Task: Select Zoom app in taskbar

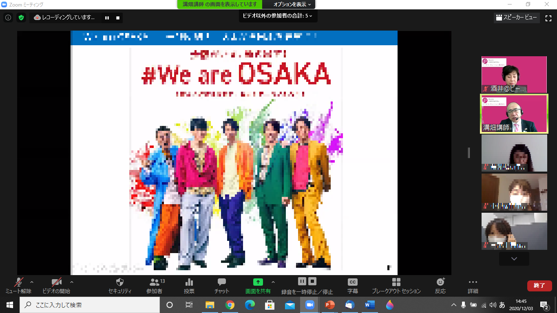Action: pos(309,305)
